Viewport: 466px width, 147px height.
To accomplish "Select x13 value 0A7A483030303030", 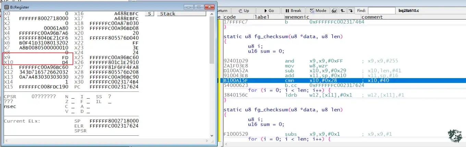I will click(x=44, y=77).
